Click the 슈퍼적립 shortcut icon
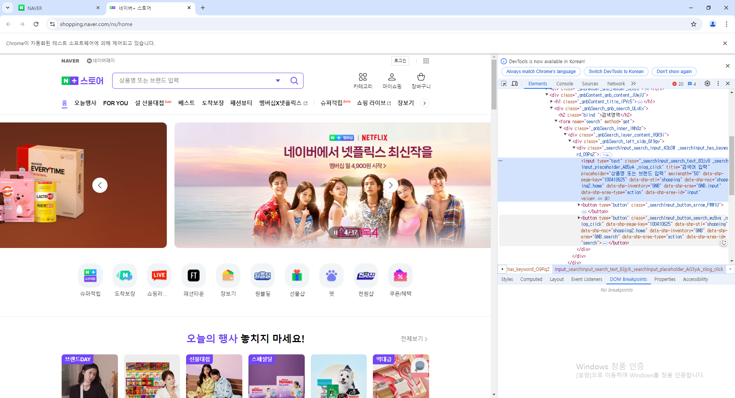Screen dimensions: 735x398 (x=90, y=276)
